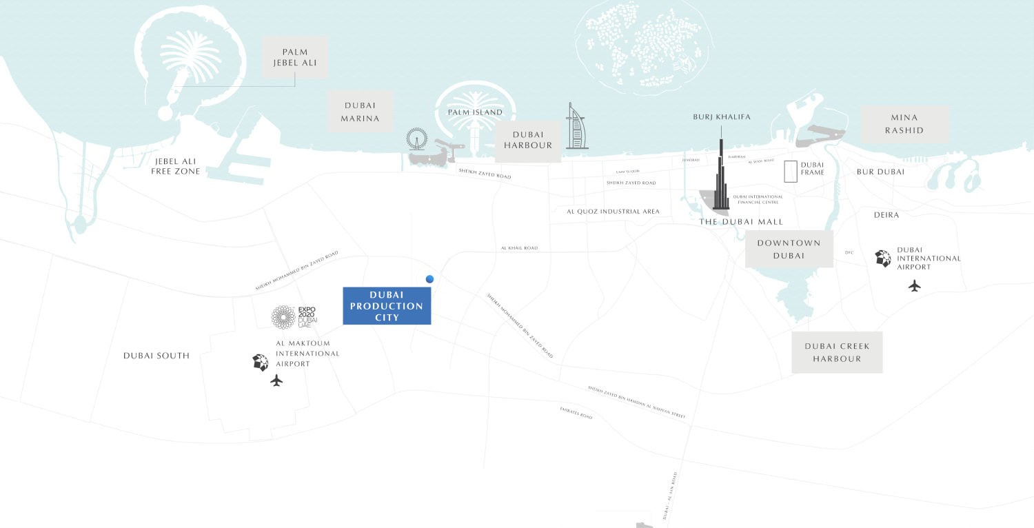Image resolution: width=1034 pixels, height=528 pixels.
Task: Click the Expo 2020 Dubai logo
Action: (295, 317)
